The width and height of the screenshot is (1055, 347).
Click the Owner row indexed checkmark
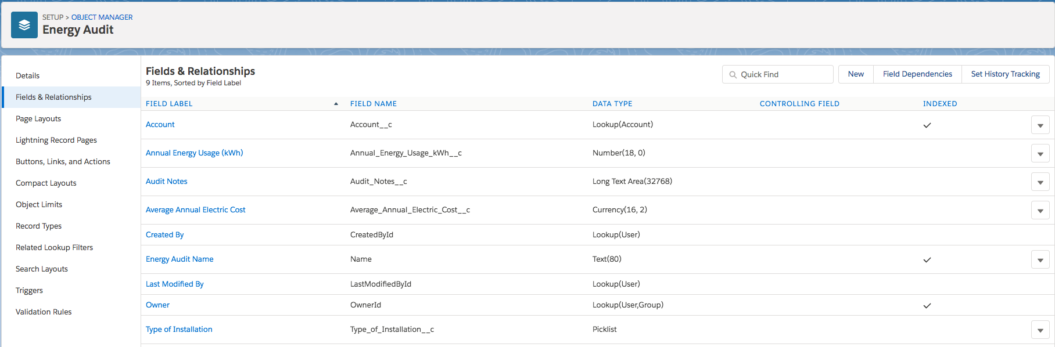coord(927,305)
